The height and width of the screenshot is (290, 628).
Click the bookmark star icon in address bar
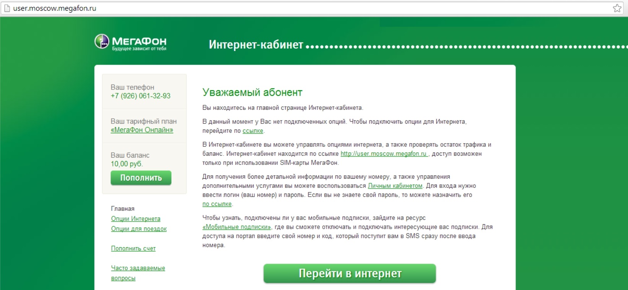[617, 8]
